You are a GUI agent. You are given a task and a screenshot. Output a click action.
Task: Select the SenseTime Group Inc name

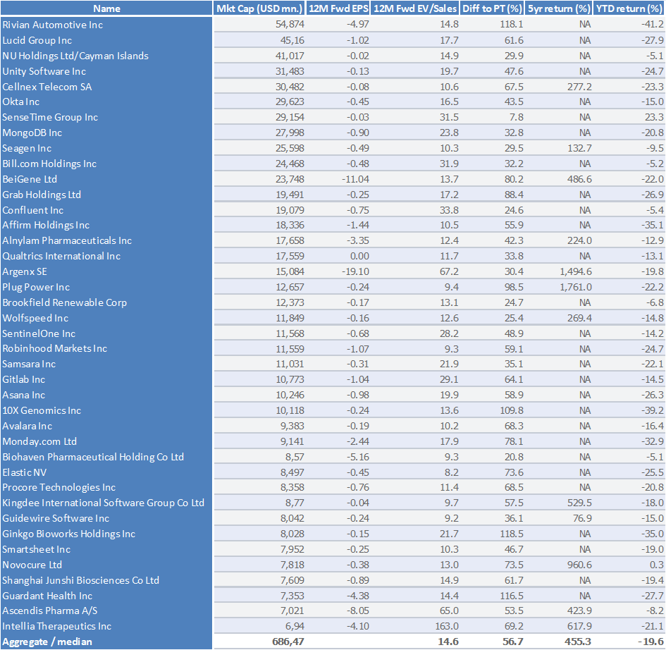[50, 117]
